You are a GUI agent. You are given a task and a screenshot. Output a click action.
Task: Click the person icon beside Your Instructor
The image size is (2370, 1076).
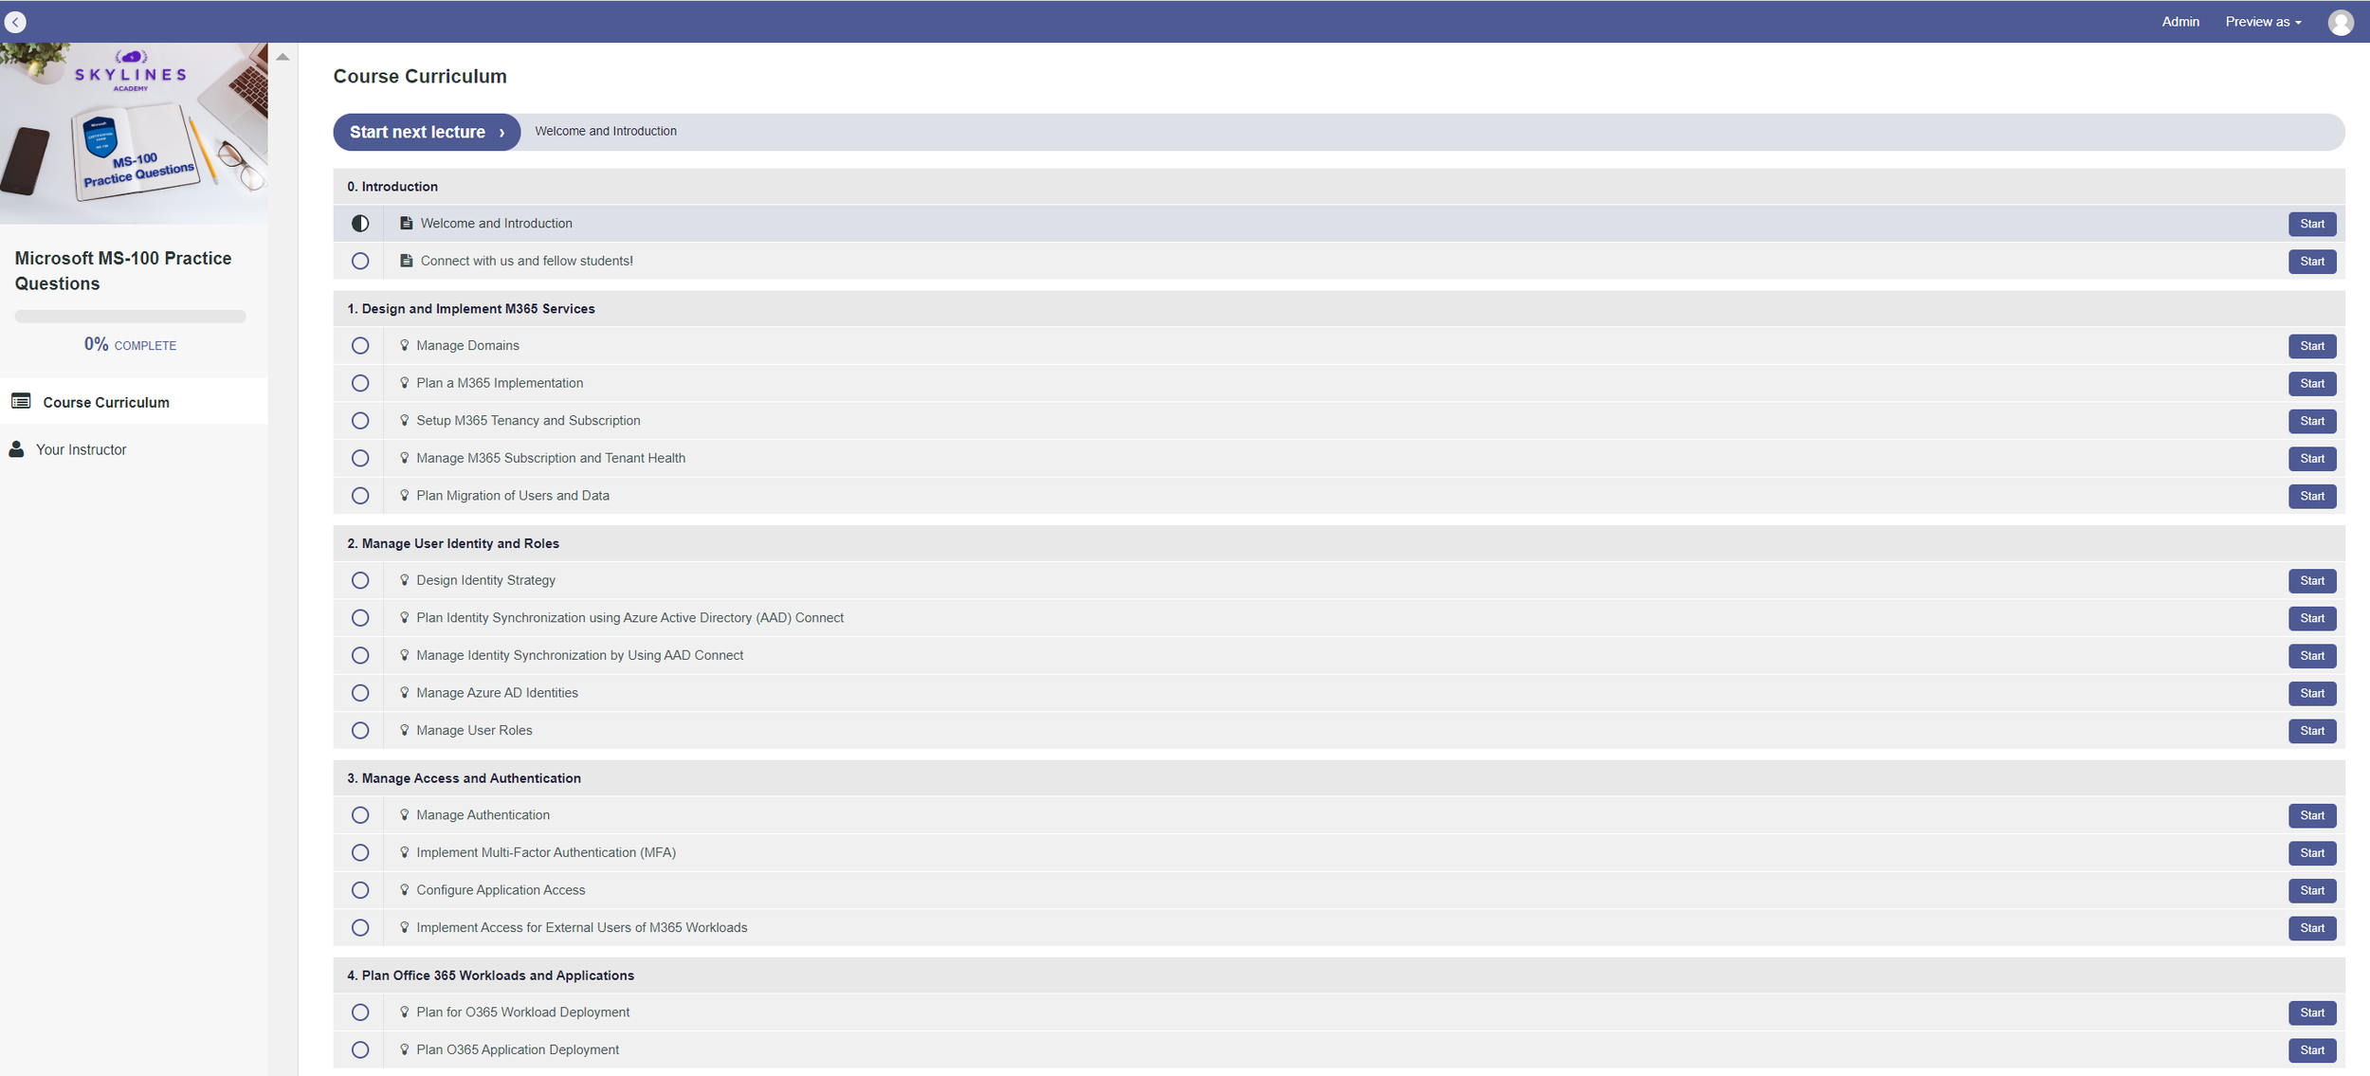(x=16, y=449)
